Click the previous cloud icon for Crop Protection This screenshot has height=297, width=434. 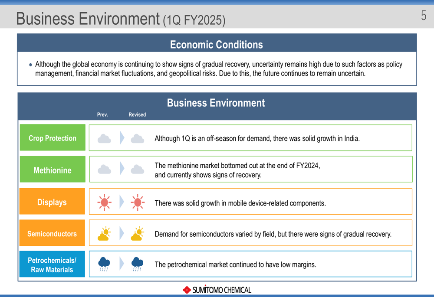104,139
